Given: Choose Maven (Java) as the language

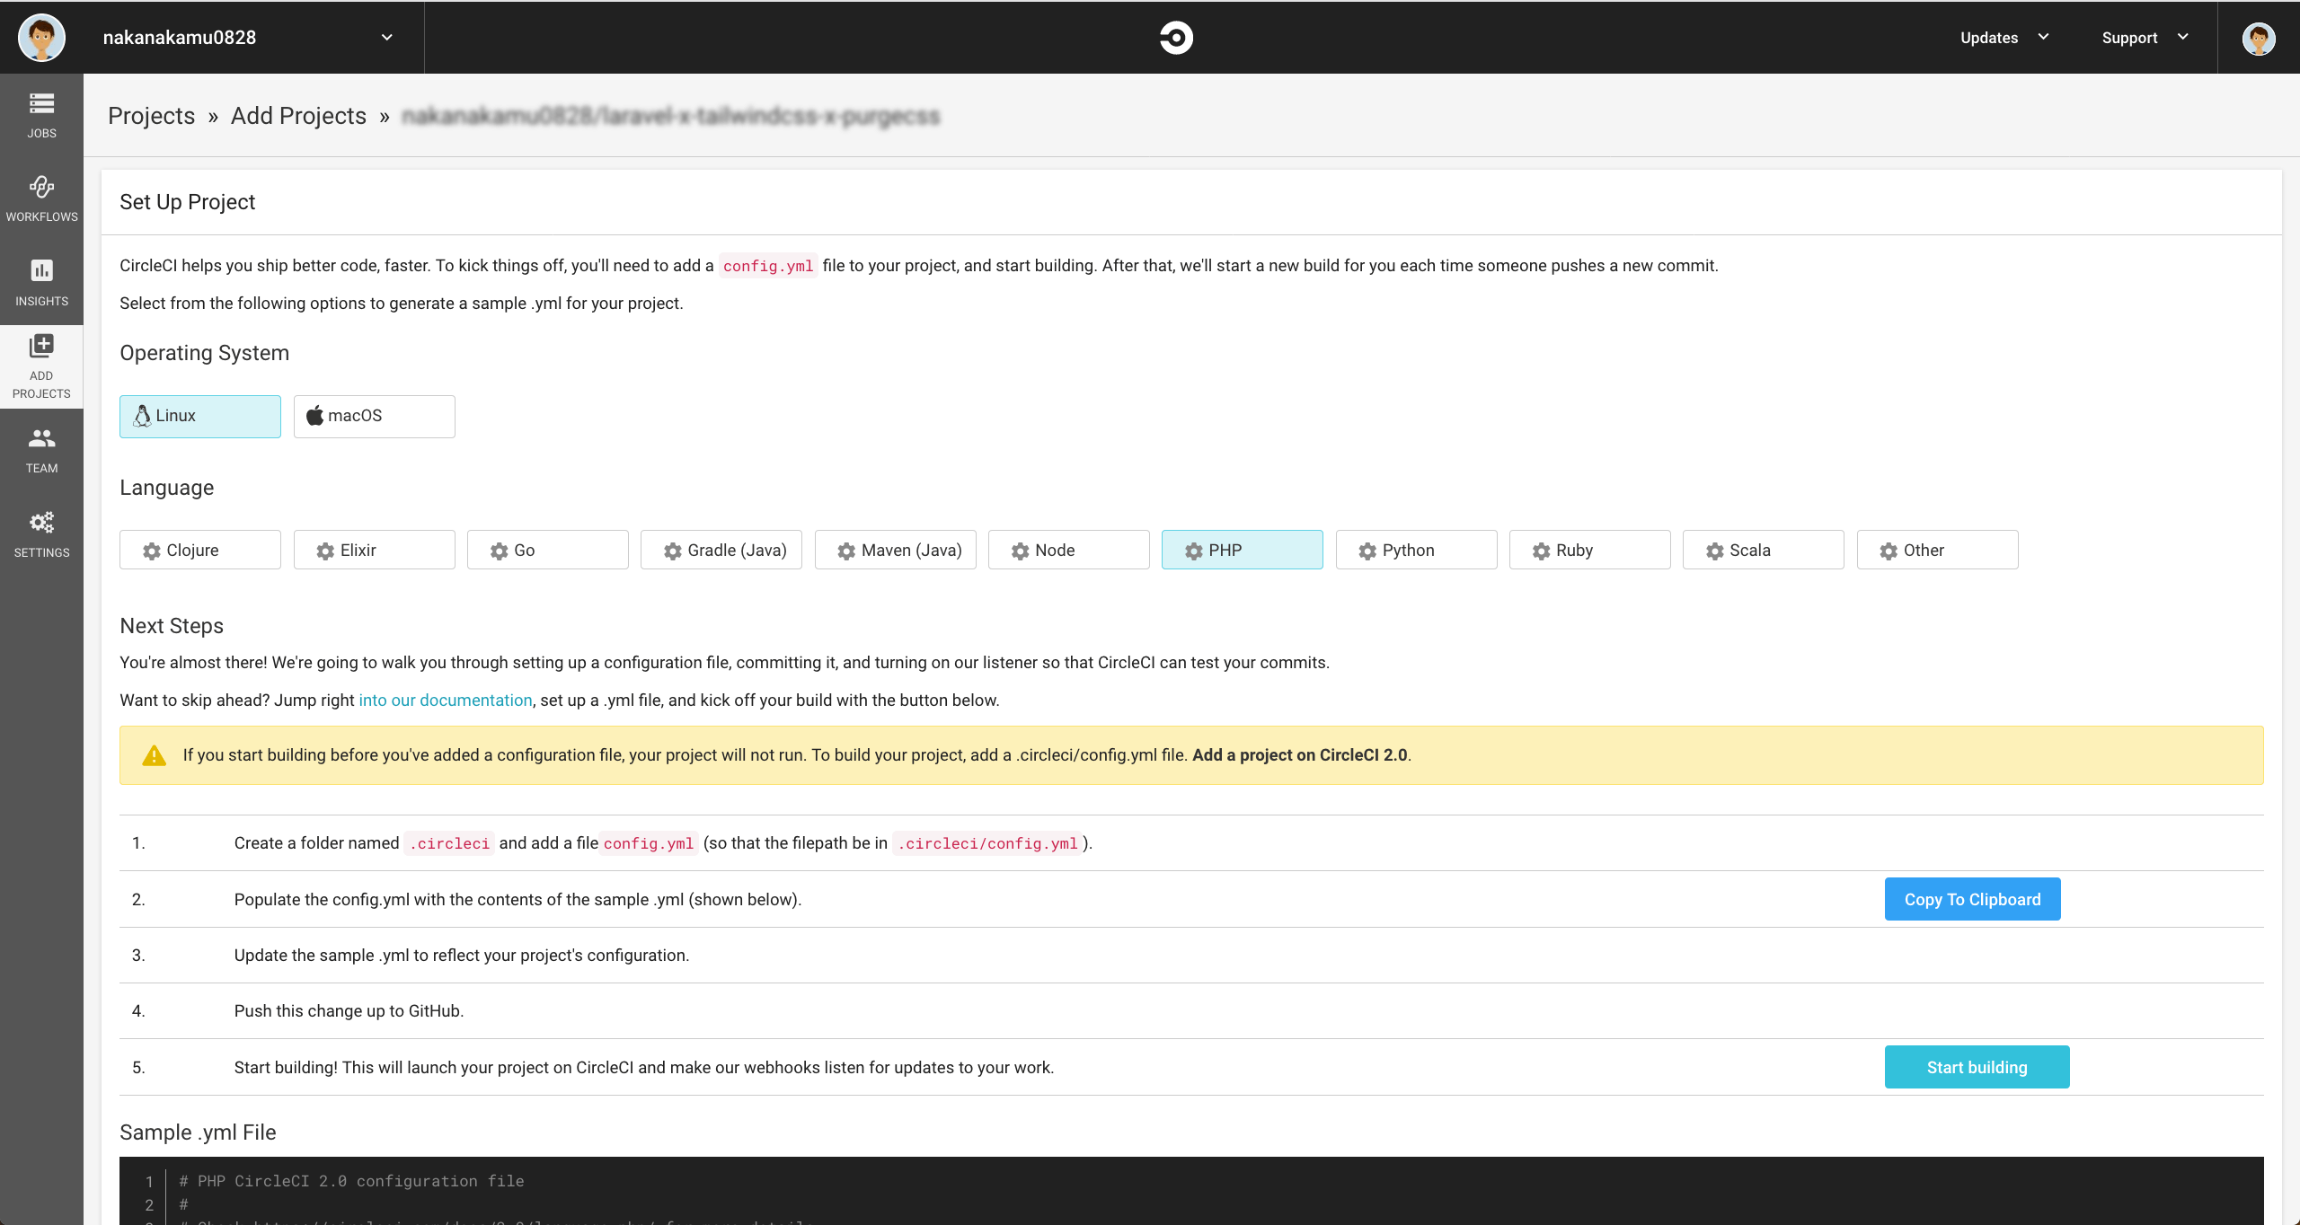Looking at the screenshot, I should pos(896,550).
